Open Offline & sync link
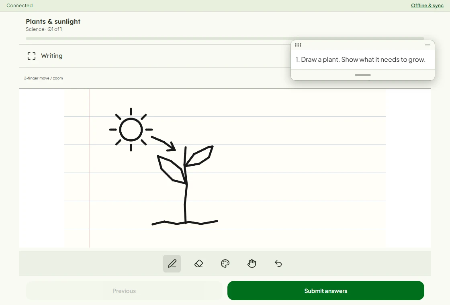 427,6
